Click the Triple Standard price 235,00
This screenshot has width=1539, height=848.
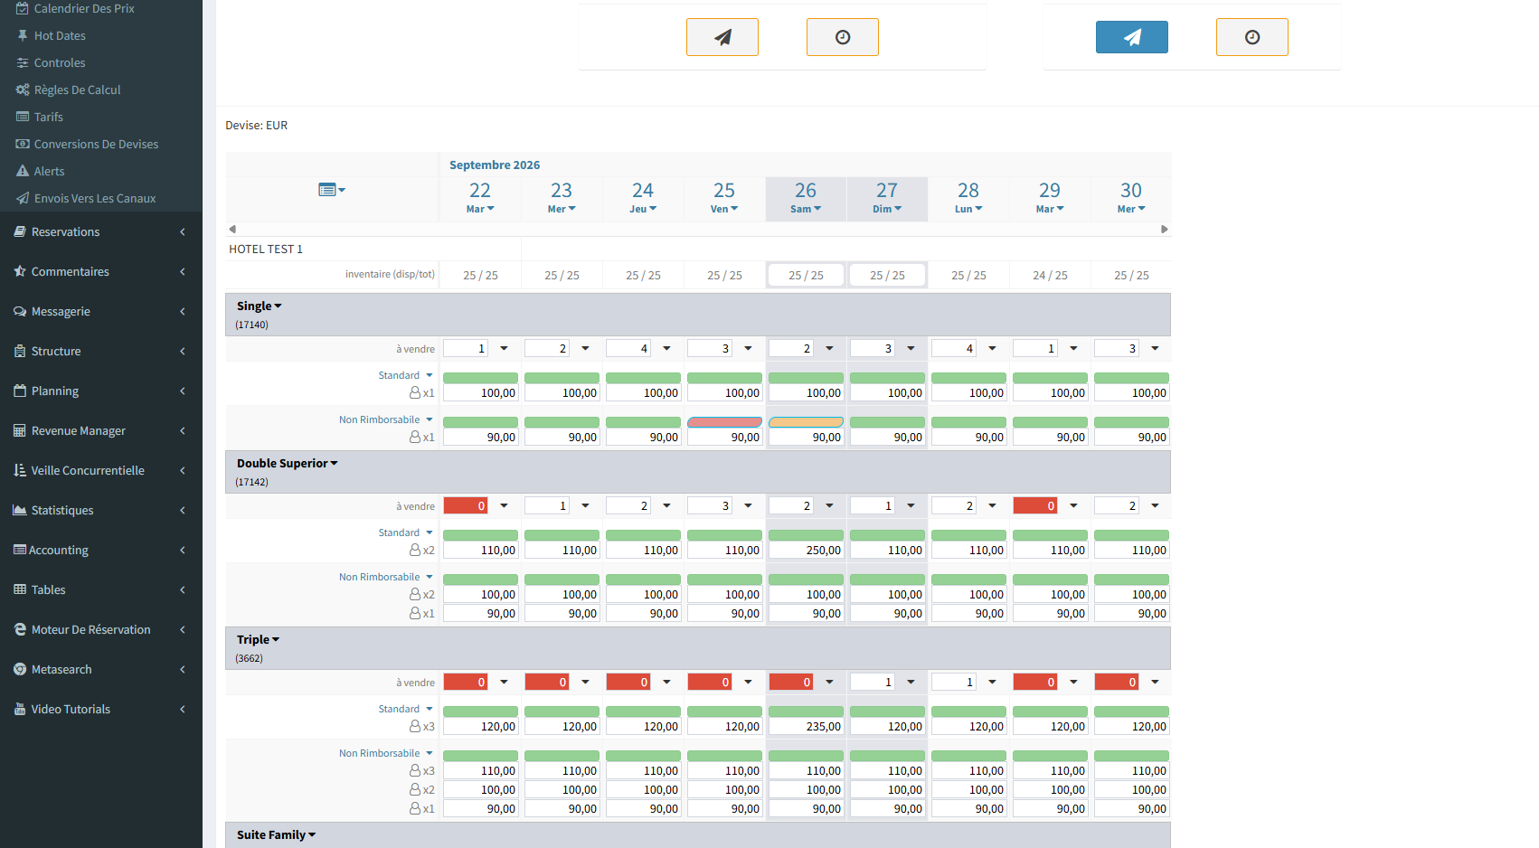806,726
